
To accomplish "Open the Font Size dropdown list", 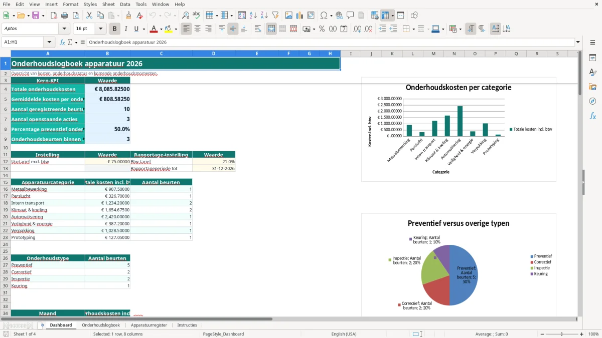I will point(100,29).
